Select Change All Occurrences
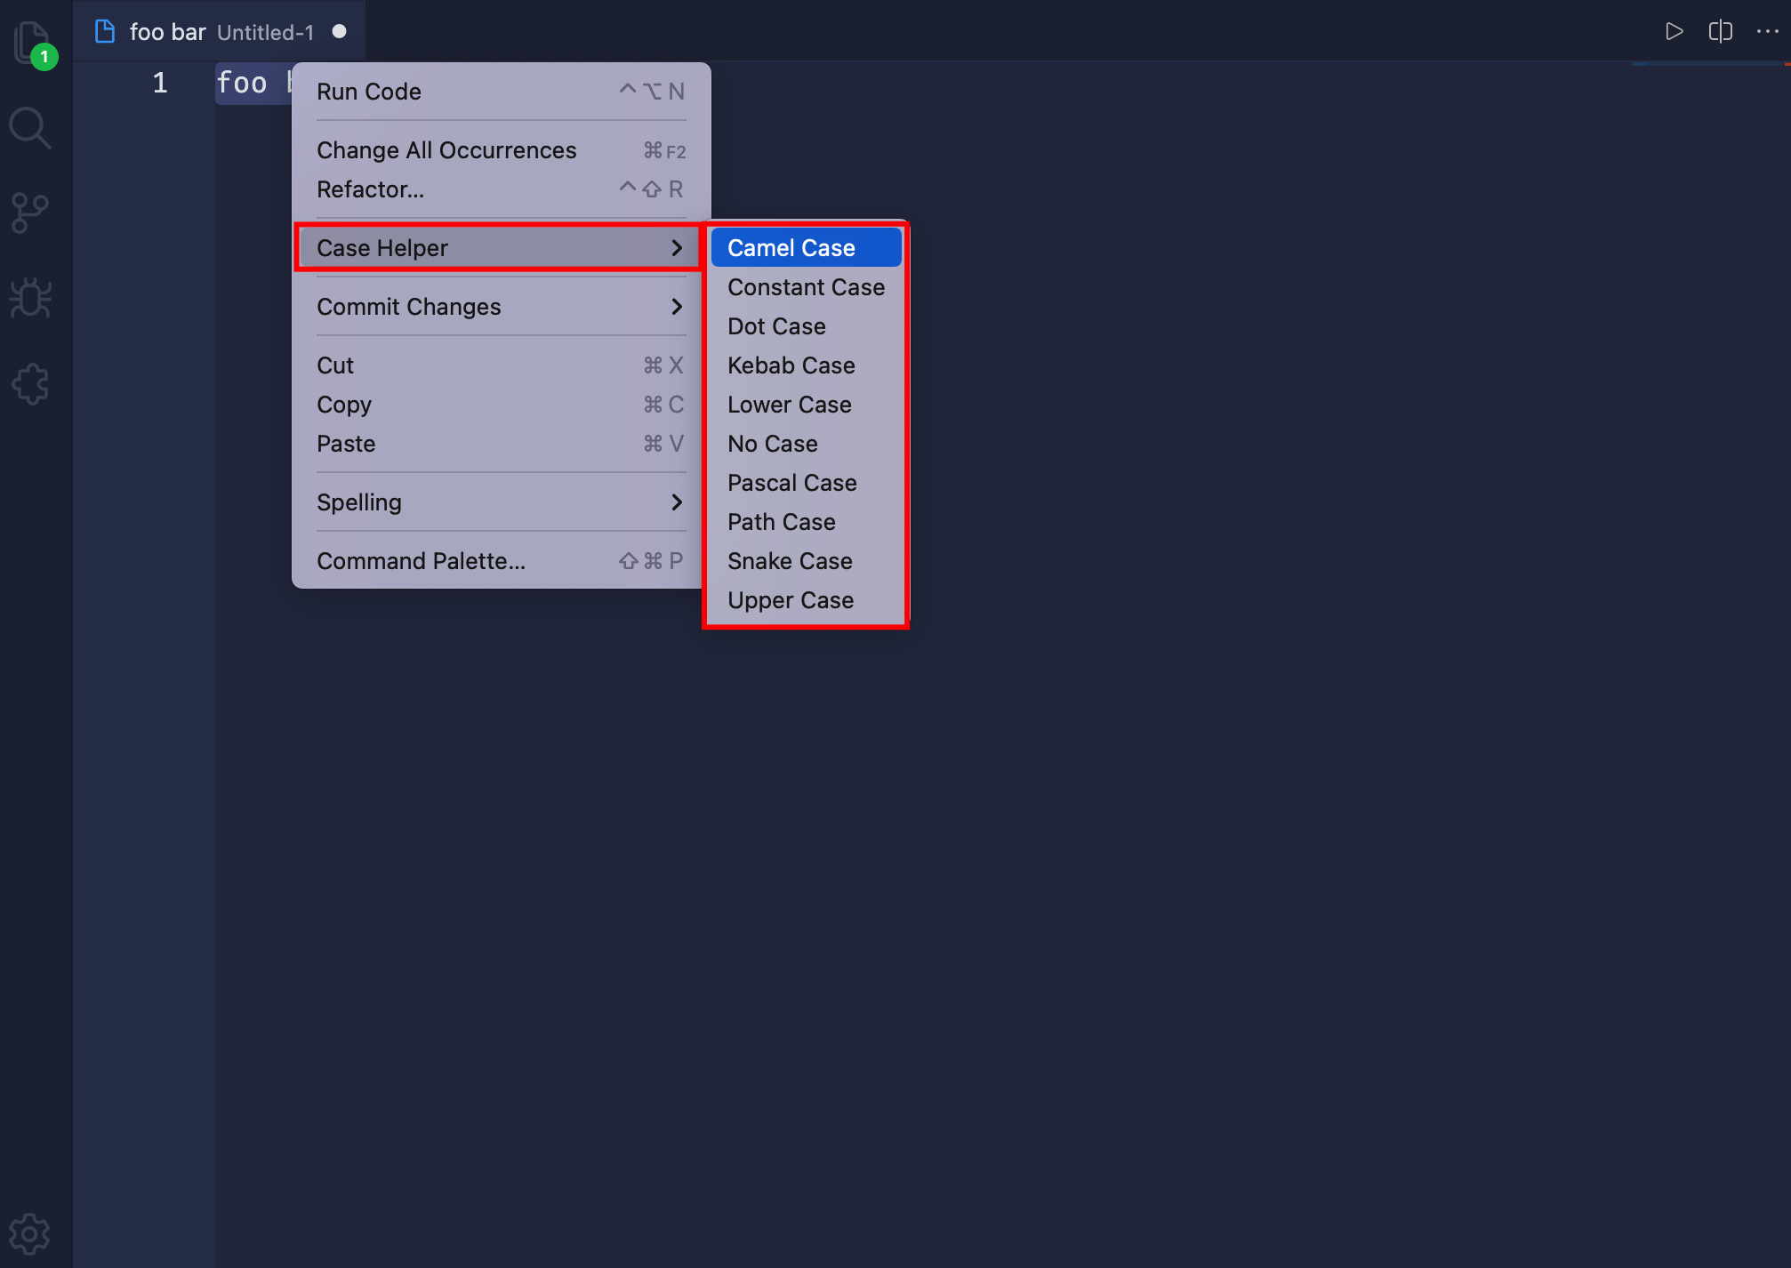This screenshot has width=1791, height=1268. 446,150
